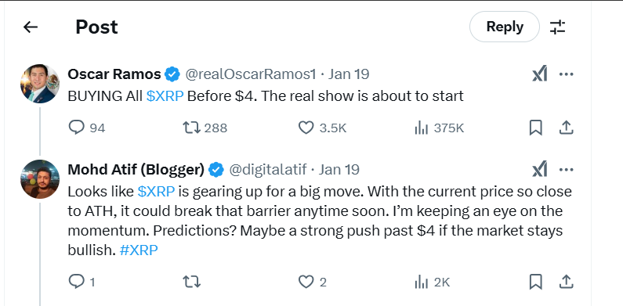The image size is (623, 306).
Task: Open the #XRP hashtag link
Action: point(139,250)
